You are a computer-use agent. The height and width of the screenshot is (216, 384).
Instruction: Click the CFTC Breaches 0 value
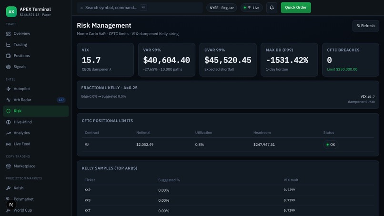[329, 60]
